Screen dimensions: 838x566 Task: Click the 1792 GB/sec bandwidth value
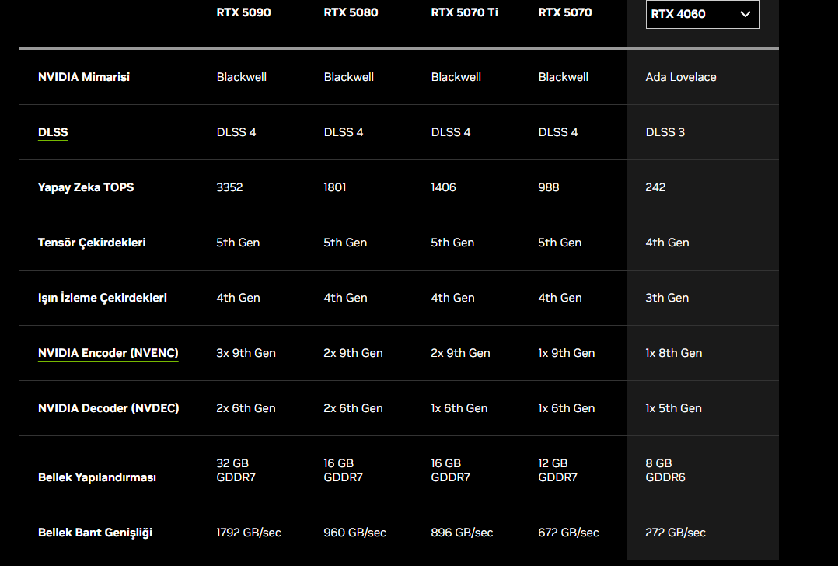(x=249, y=533)
